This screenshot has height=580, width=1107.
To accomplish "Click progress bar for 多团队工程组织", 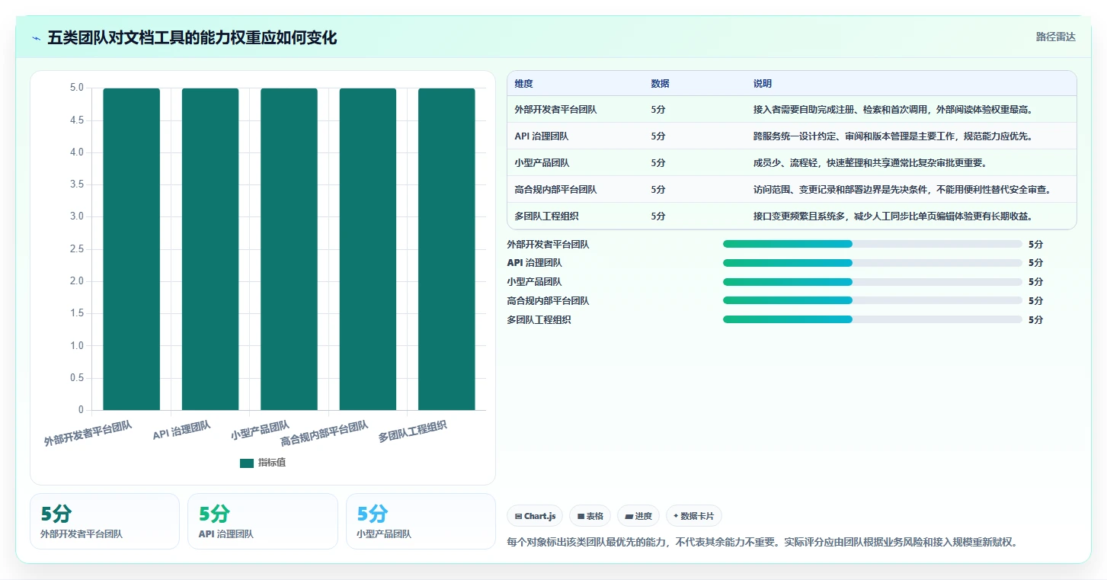I will click(872, 319).
